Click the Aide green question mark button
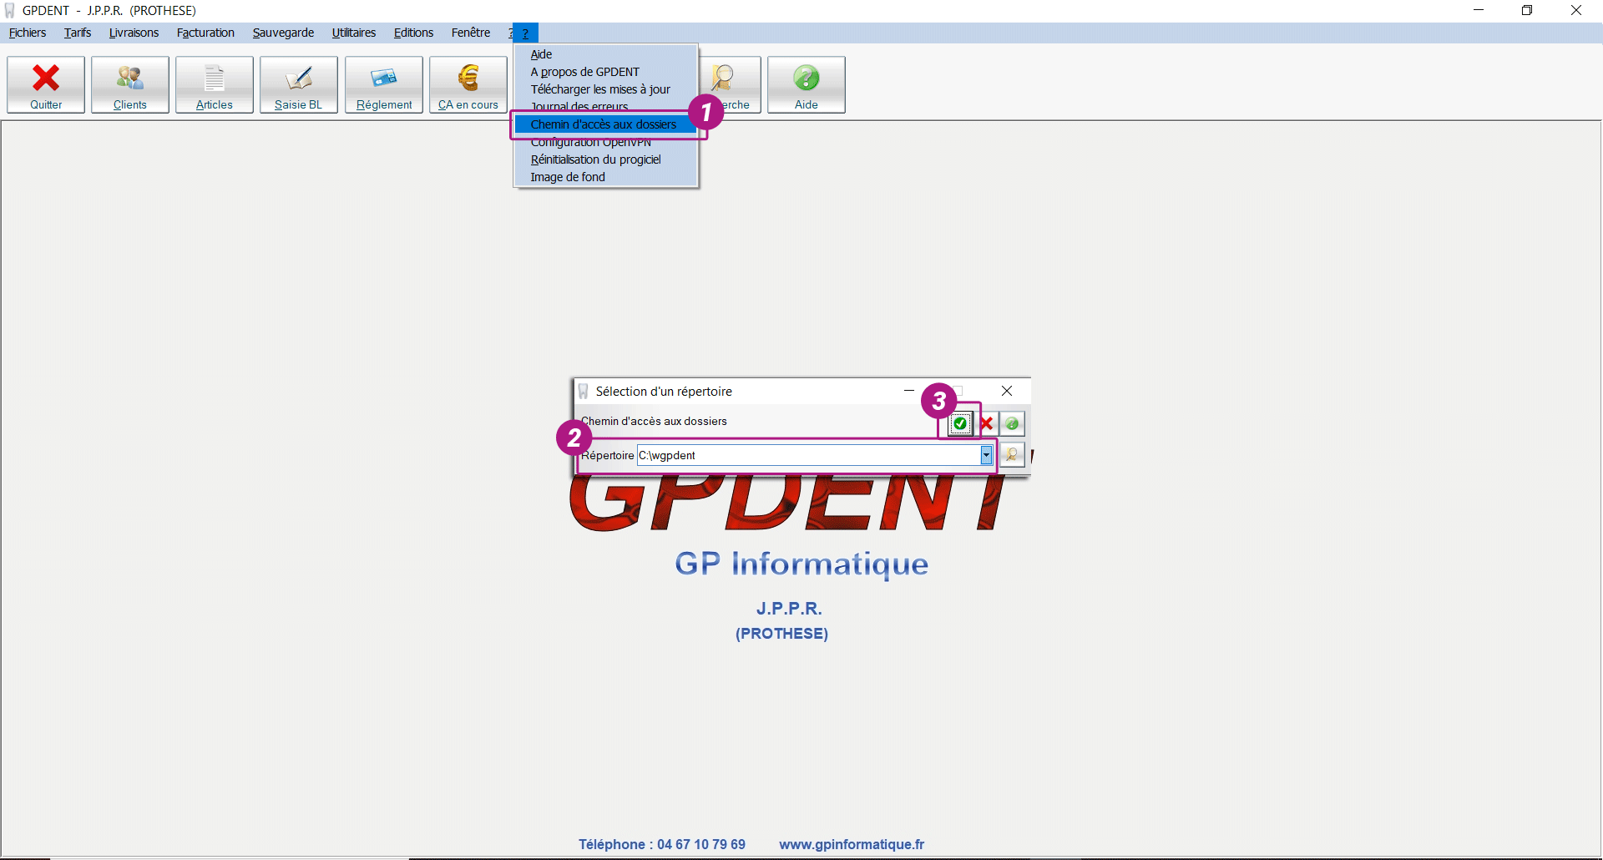This screenshot has width=1603, height=860. tap(807, 84)
